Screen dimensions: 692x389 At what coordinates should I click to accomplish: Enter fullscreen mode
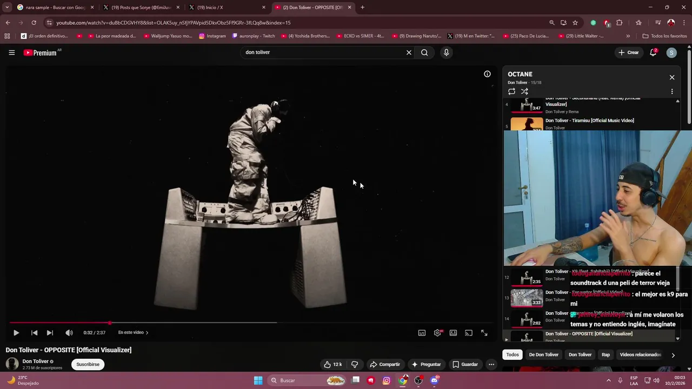click(x=484, y=333)
